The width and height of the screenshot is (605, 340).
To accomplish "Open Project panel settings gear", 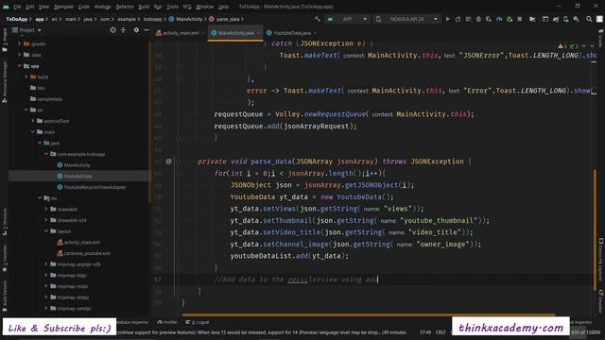I will click(136, 30).
